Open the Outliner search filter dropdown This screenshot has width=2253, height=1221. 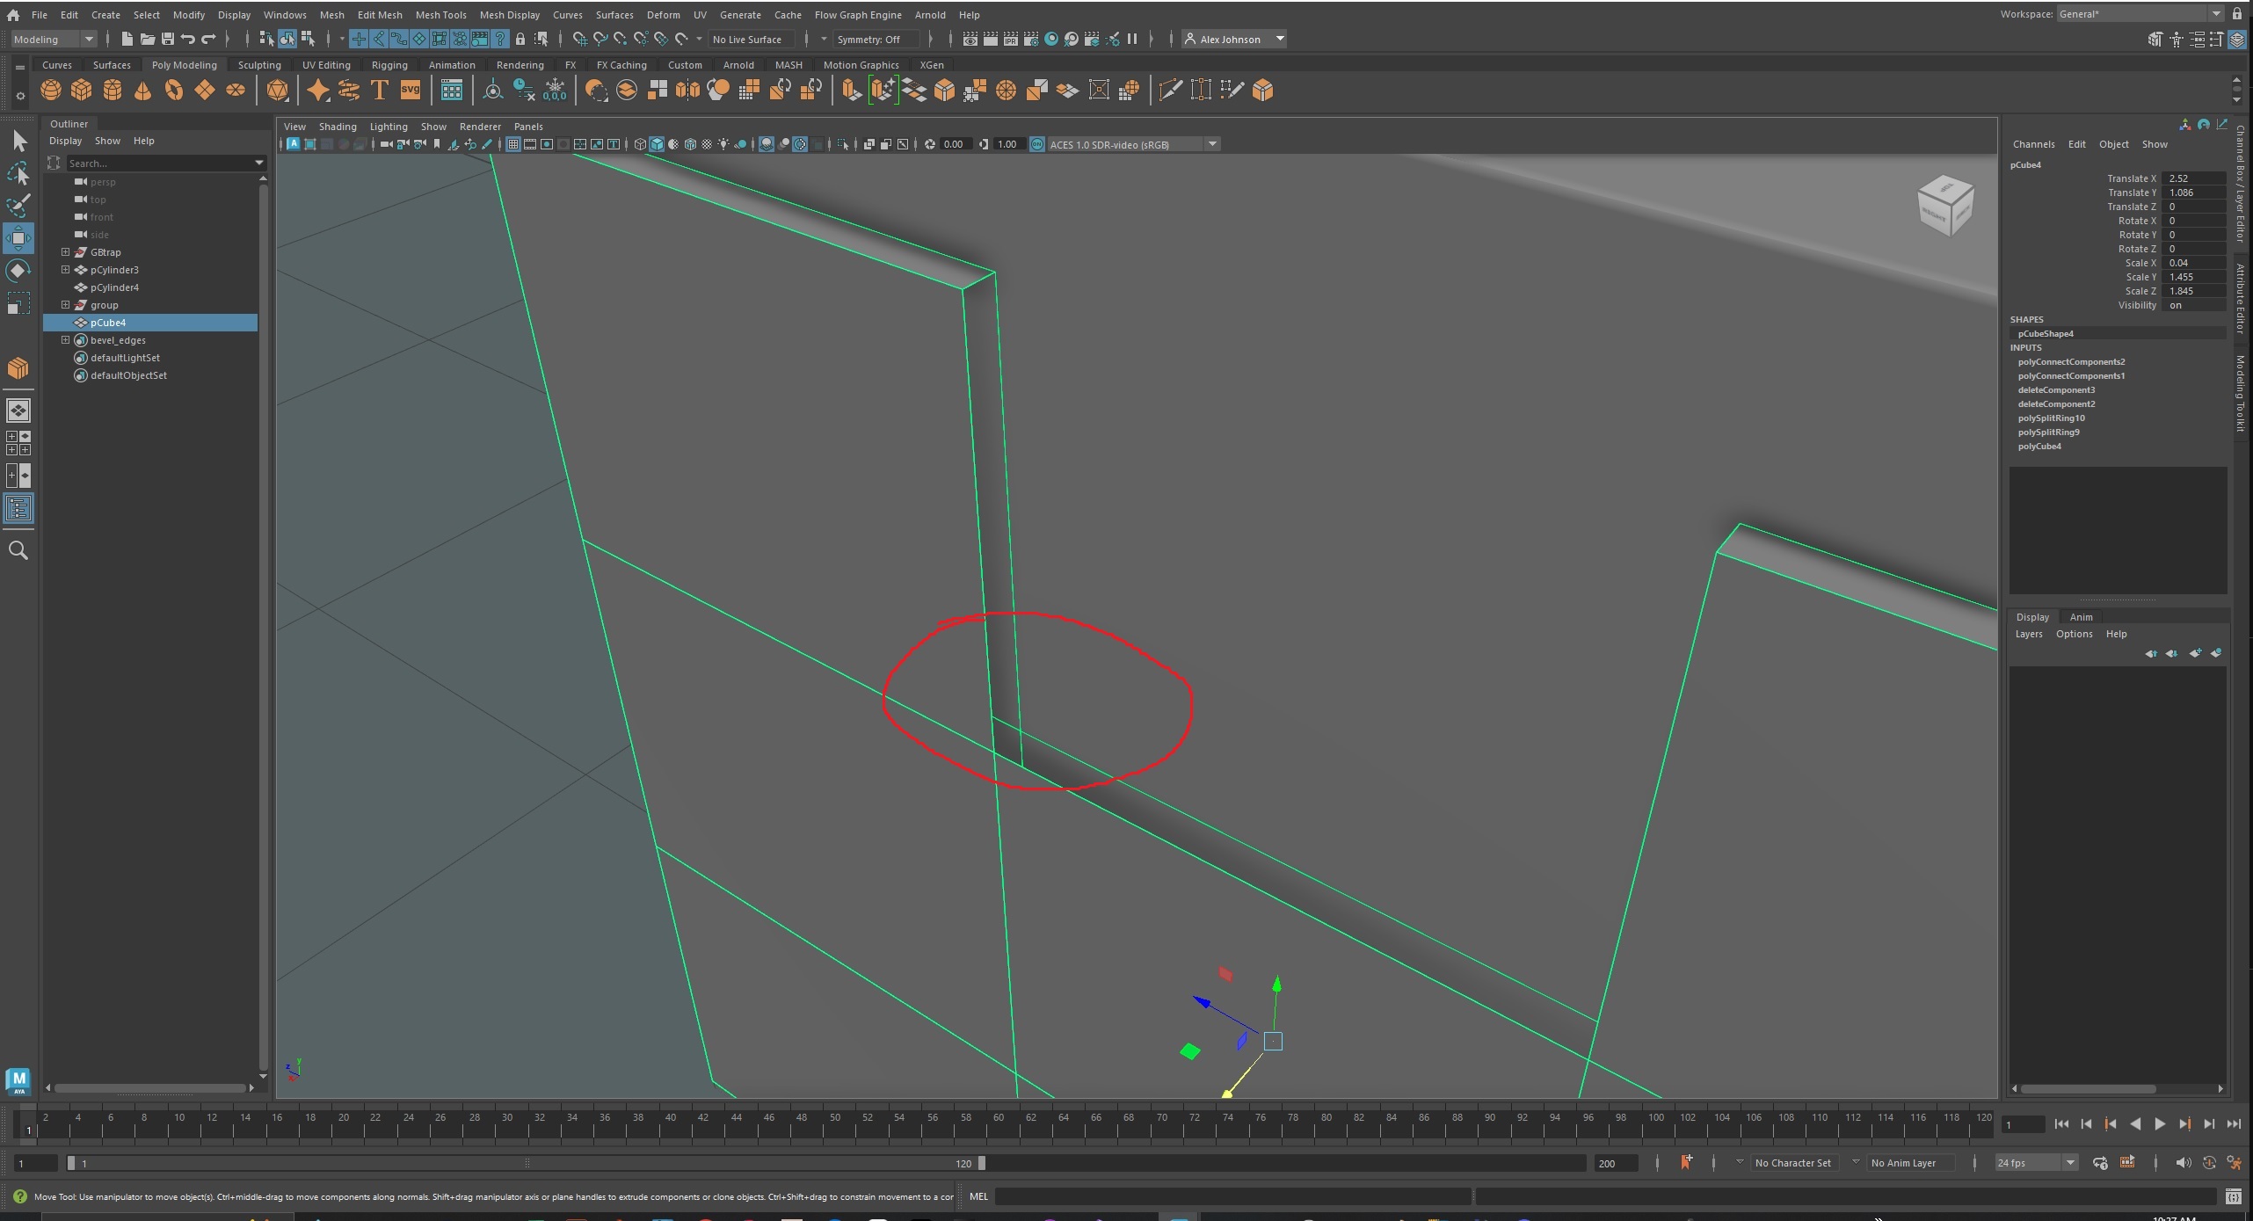259,163
